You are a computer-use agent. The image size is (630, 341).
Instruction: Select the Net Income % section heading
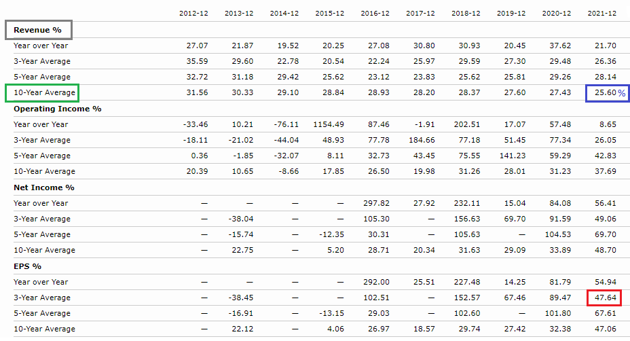(x=43, y=187)
